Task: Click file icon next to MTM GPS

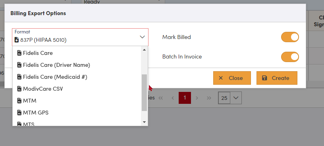Action: (19, 113)
